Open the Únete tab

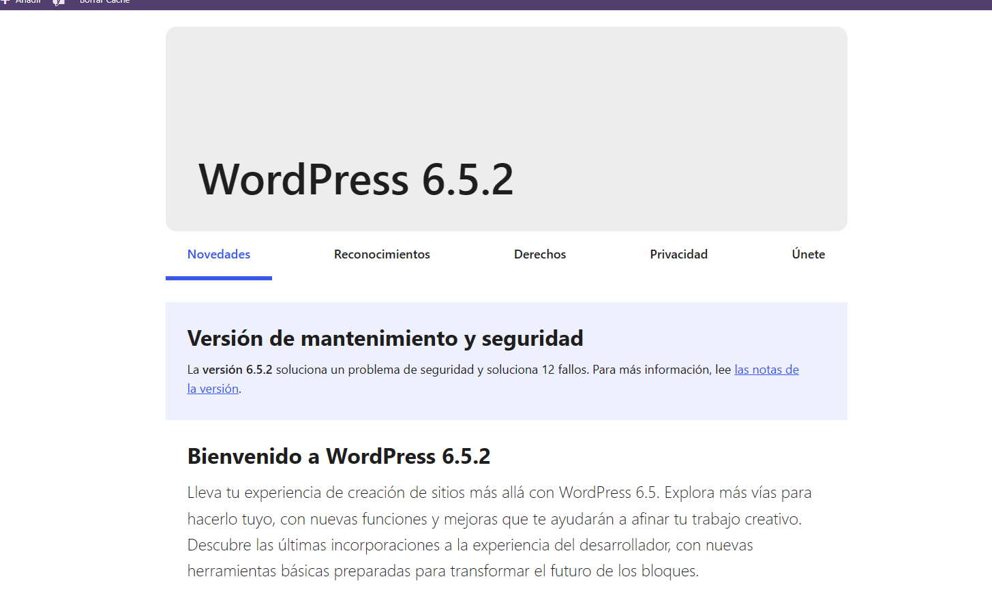click(808, 254)
